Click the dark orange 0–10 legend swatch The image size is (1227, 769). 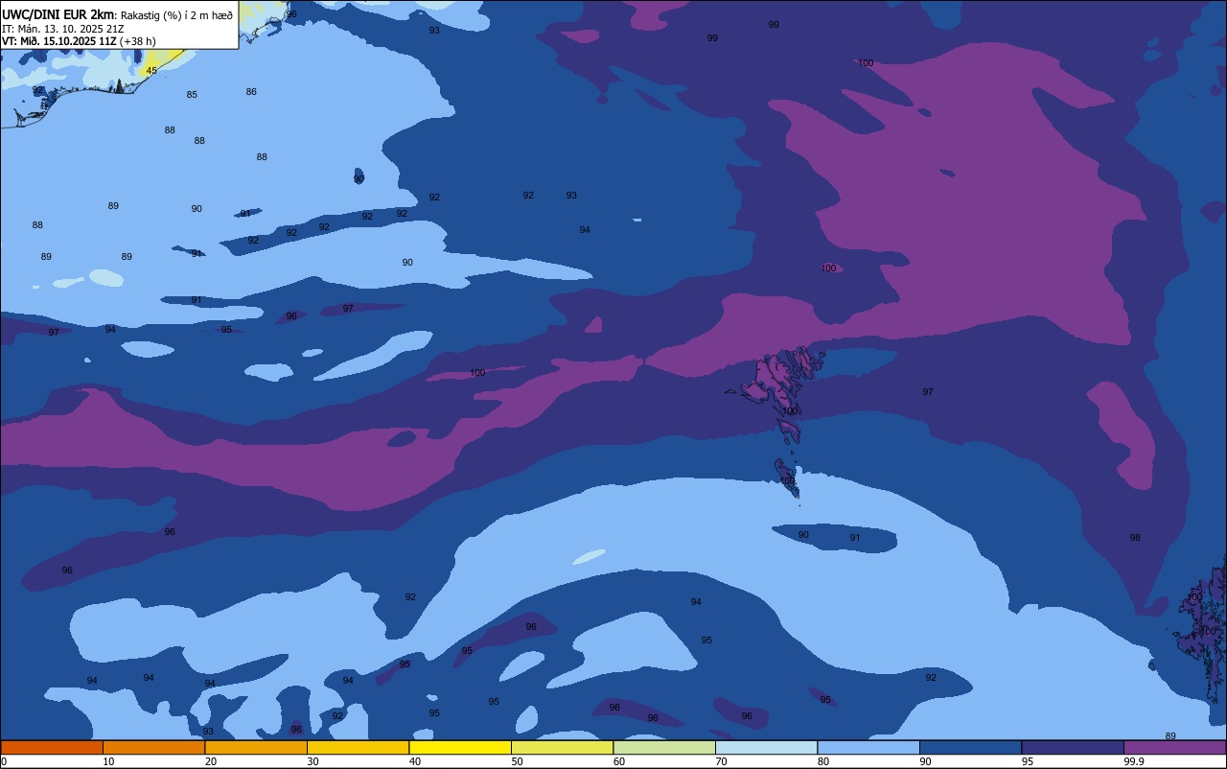point(52,747)
